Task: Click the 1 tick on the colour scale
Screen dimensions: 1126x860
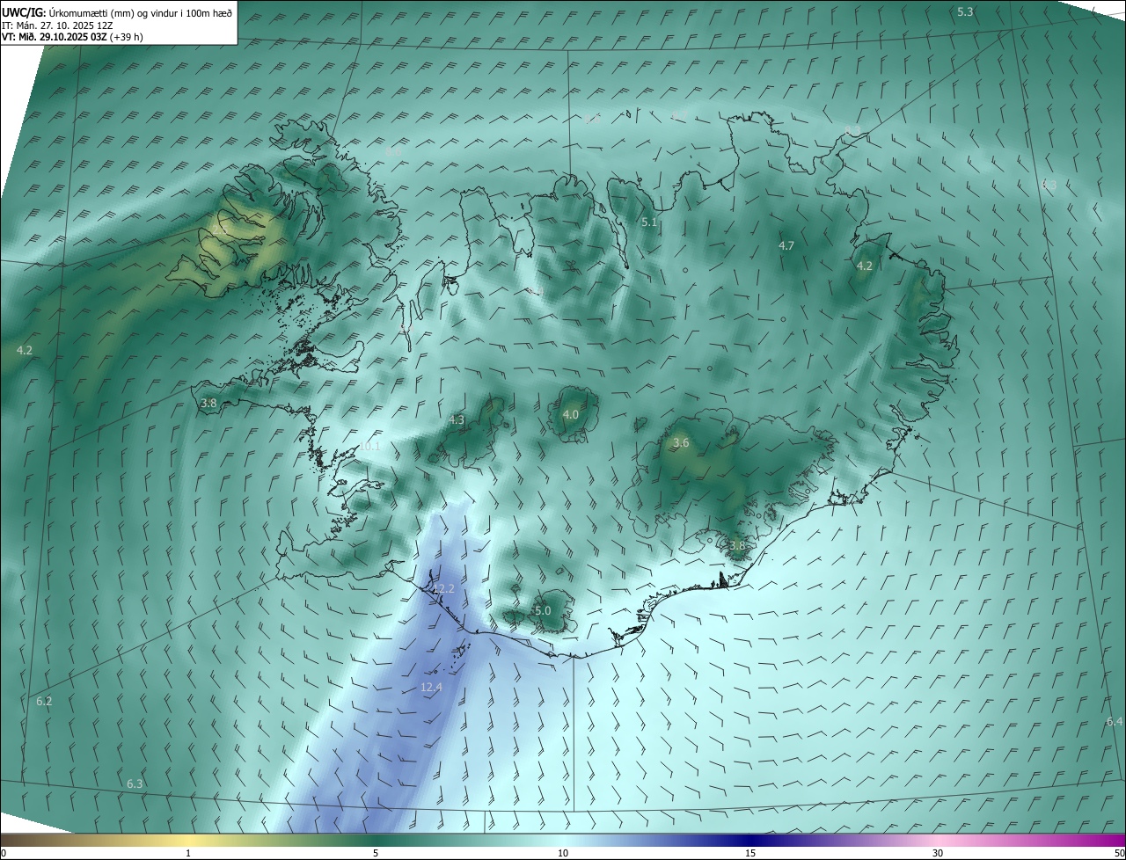Action: point(188,853)
